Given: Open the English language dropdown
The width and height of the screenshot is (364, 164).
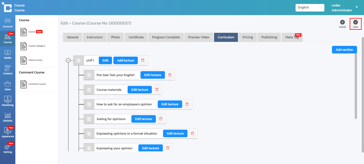Looking at the screenshot, I should click(310, 8).
